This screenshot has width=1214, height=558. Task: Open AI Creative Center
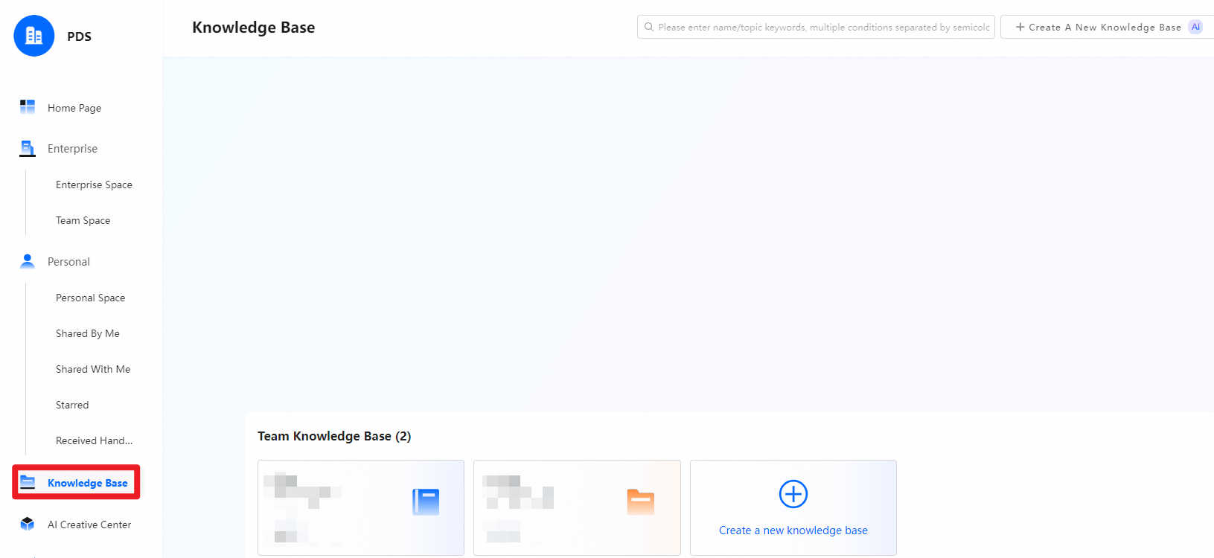[x=89, y=525]
